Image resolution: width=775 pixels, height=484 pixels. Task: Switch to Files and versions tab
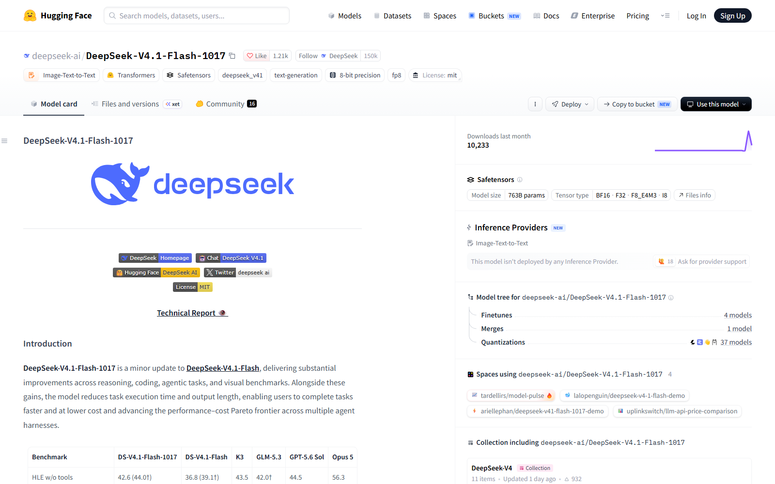click(x=136, y=104)
